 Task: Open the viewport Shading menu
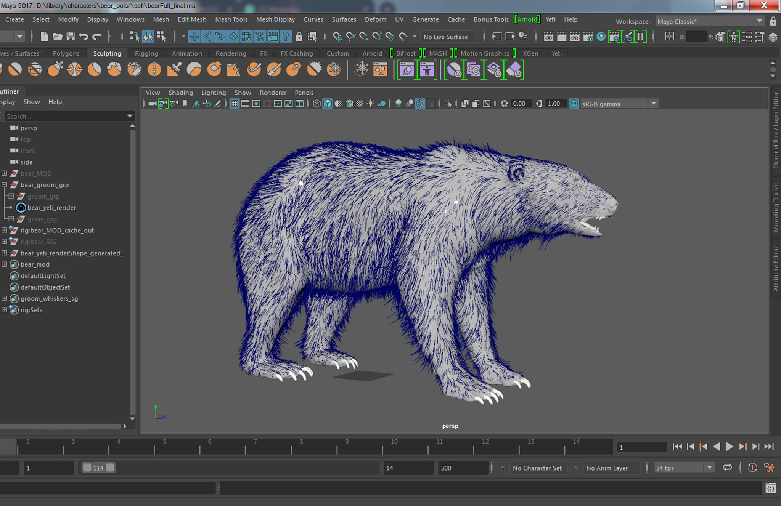[181, 93]
